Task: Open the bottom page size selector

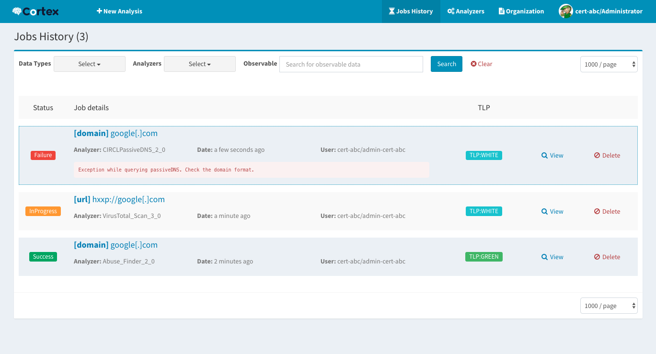Action: point(609,305)
